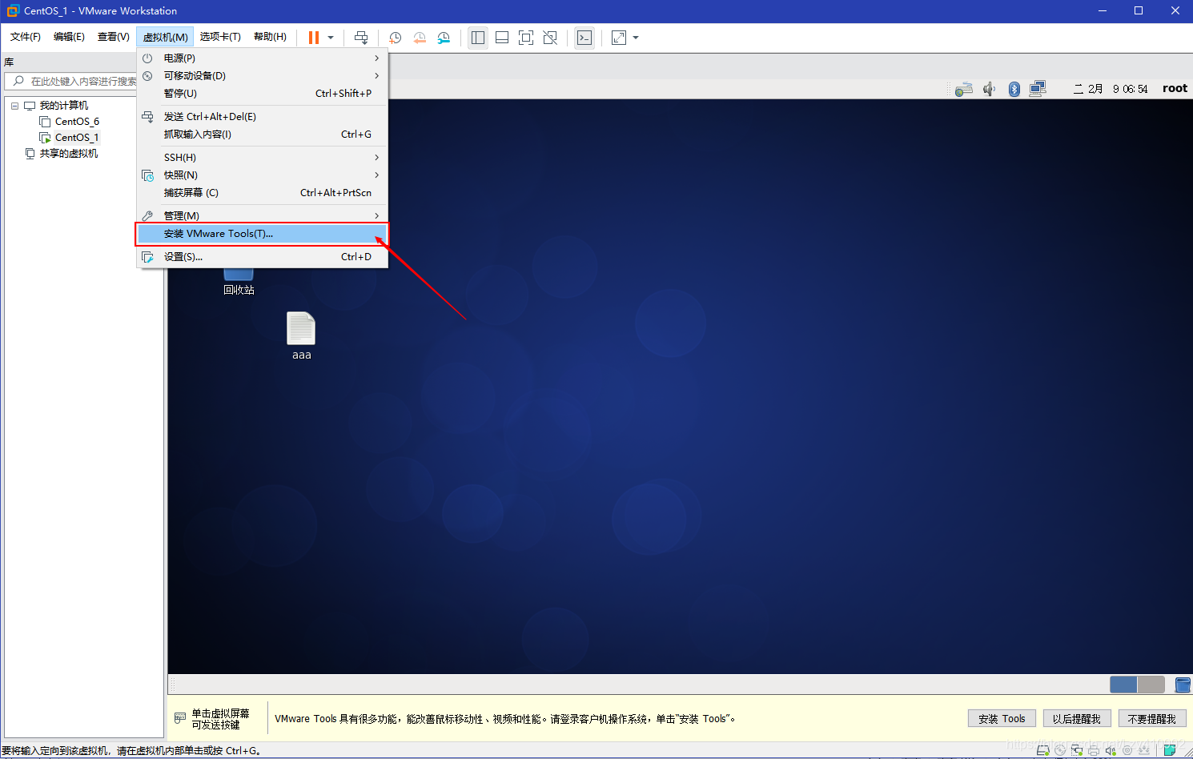Pause the virtual machine with the orange pause icon
The width and height of the screenshot is (1193, 759).
tap(314, 38)
